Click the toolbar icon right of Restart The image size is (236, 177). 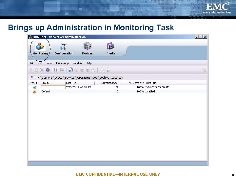click(93, 70)
